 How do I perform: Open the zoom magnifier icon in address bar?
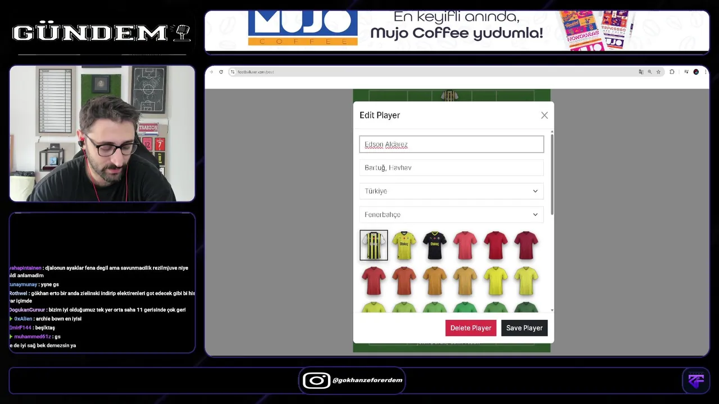[650, 72]
